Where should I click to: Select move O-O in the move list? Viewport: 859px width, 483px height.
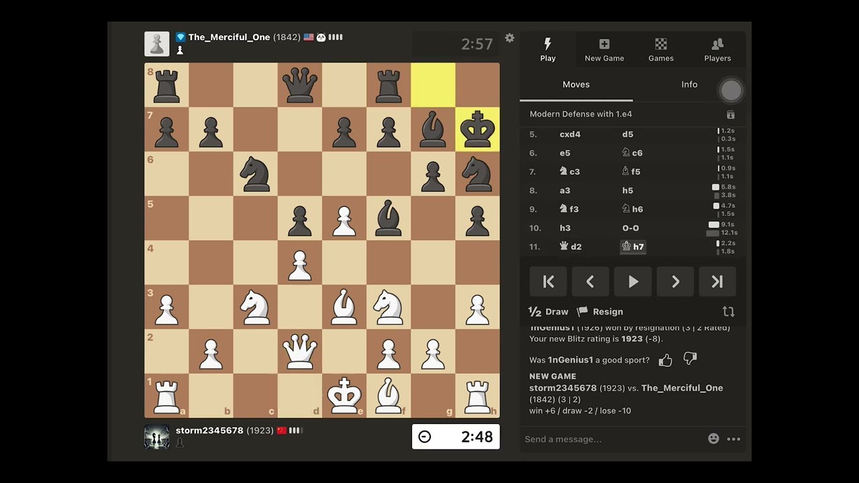tap(631, 228)
